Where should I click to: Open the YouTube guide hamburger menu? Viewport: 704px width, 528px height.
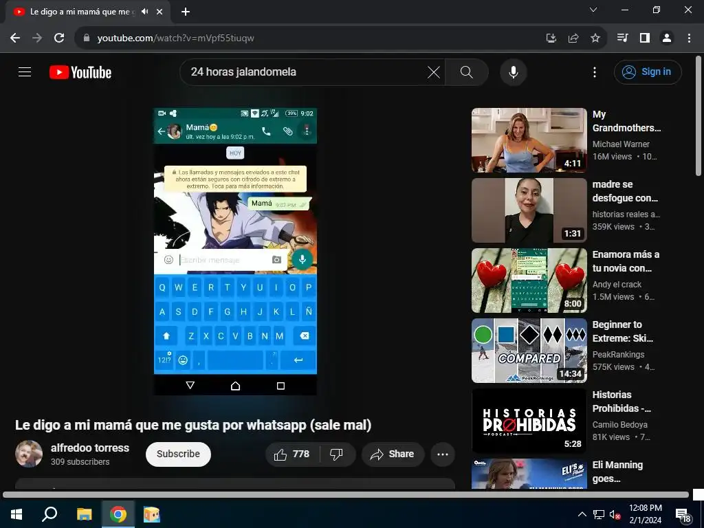[25, 71]
